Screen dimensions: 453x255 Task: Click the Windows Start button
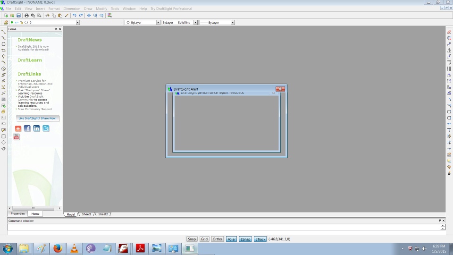pos(8,249)
